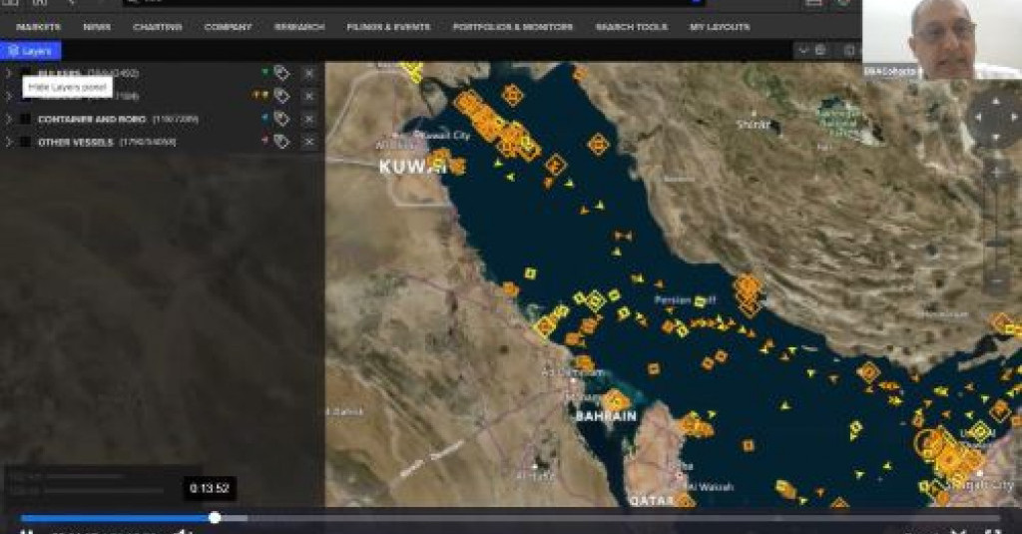Pan the map up using navigation compass

pyautogui.click(x=994, y=100)
